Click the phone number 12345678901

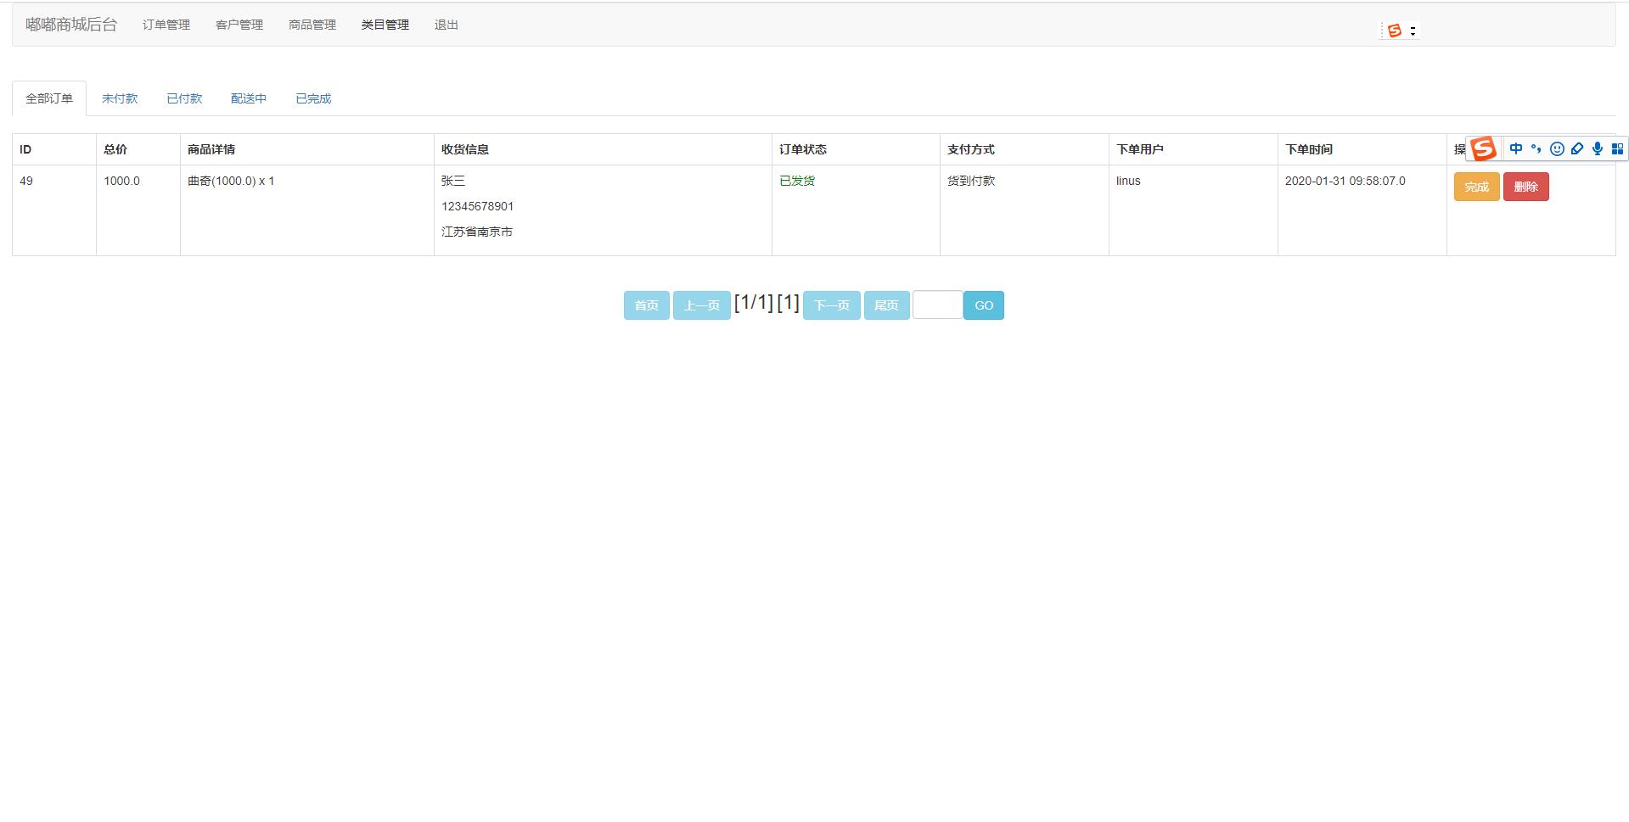coord(477,206)
